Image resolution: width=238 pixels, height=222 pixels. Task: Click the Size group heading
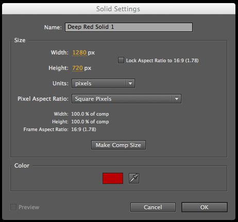tap(20, 40)
